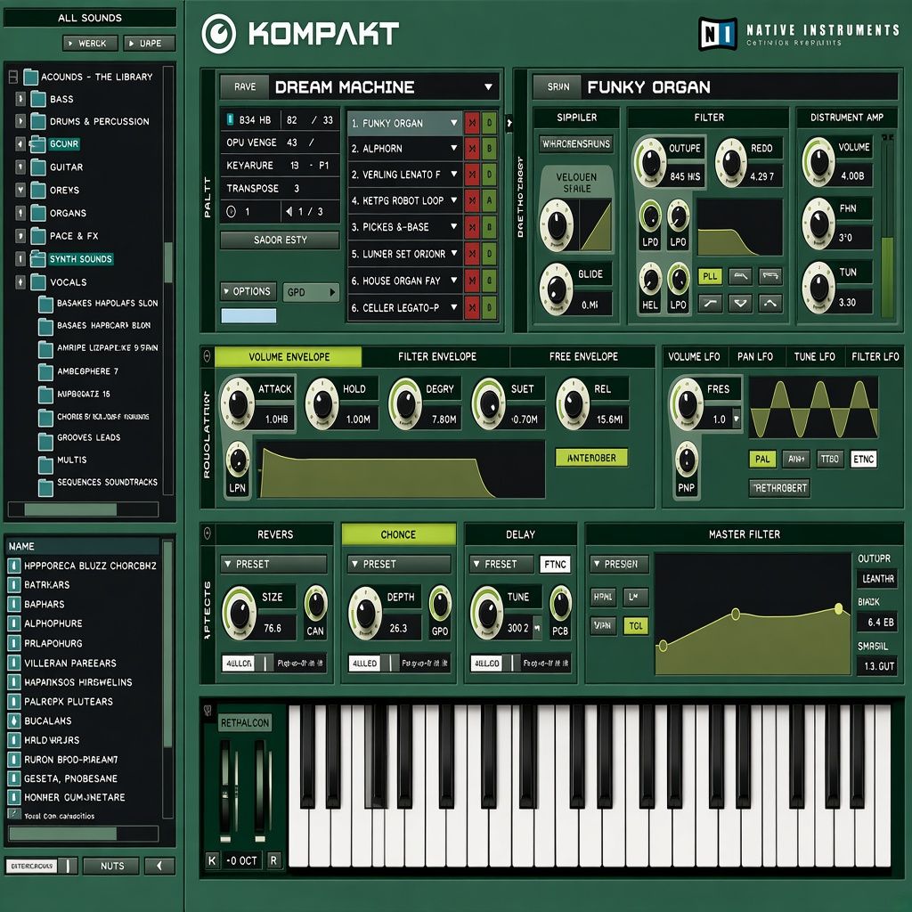Viewport: 912px width, 912px height.
Task: Click the WERCK button
Action: click(90, 43)
